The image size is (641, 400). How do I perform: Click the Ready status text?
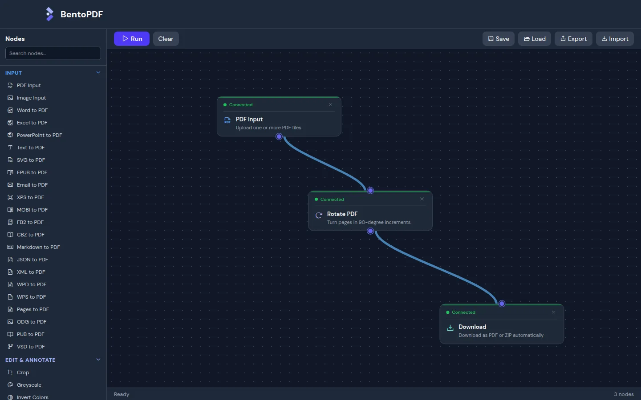122,394
